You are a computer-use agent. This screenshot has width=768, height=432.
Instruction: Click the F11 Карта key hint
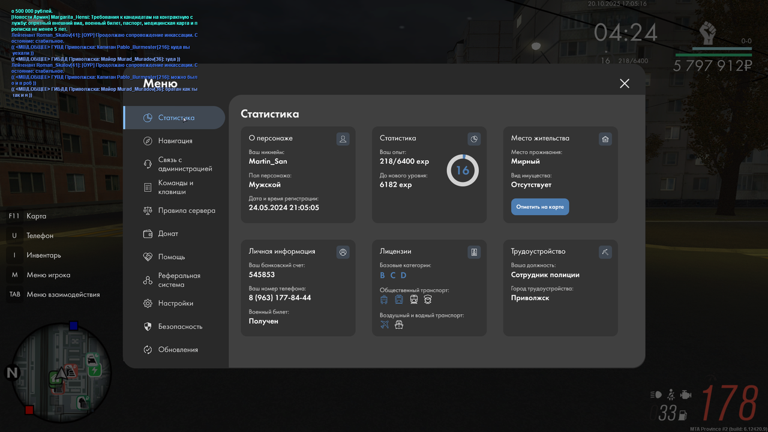click(28, 216)
